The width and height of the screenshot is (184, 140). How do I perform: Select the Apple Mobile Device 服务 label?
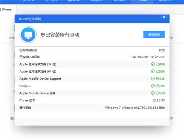[38, 93]
